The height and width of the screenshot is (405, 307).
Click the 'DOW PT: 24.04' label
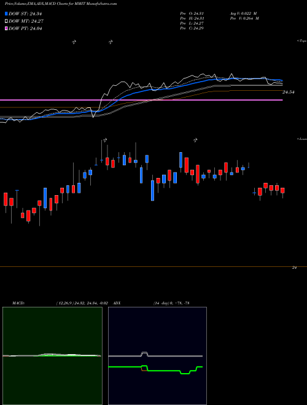[x=25, y=28]
